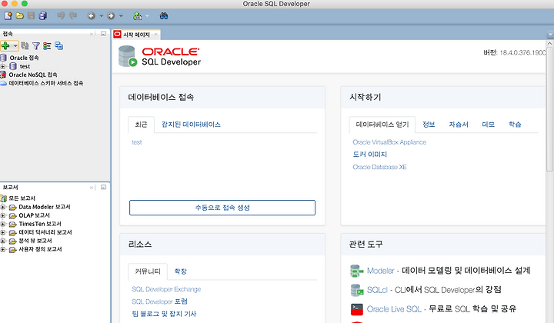The height and width of the screenshot is (323, 554).
Task: Open the back navigation history dropdown
Action: (101, 15)
